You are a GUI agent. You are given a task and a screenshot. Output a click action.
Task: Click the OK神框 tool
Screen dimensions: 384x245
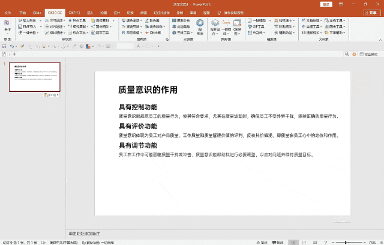point(153,32)
